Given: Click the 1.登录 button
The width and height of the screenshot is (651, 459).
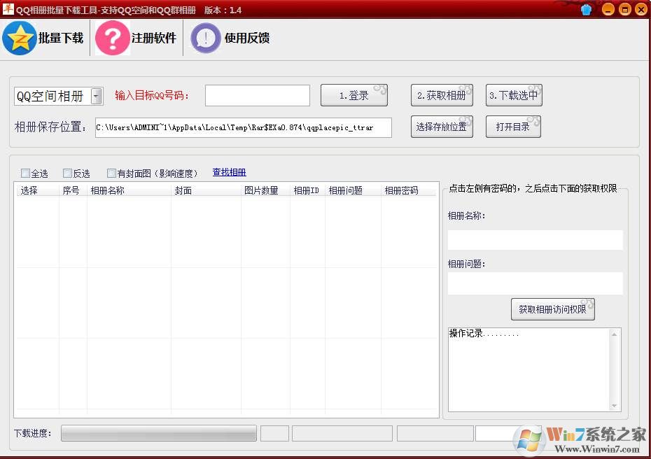Looking at the screenshot, I should pyautogui.click(x=354, y=95).
